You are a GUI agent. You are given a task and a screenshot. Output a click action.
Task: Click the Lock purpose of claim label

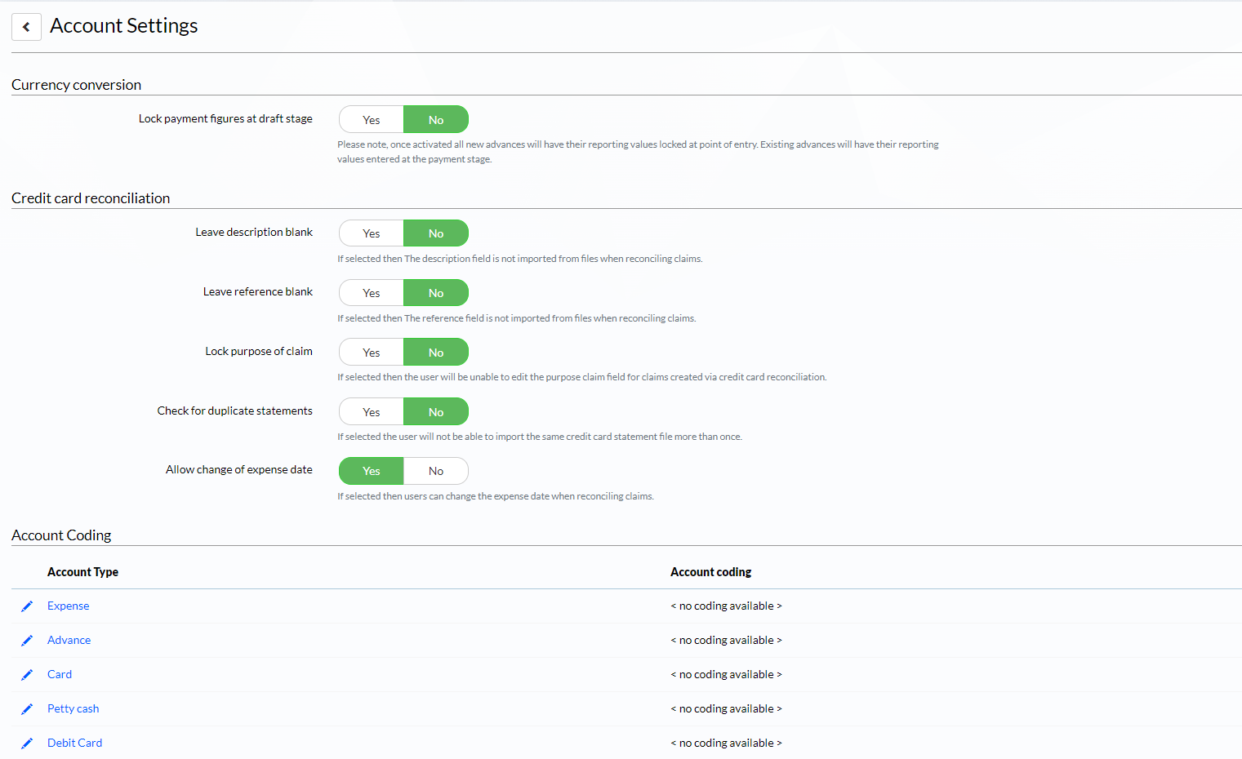[259, 351]
